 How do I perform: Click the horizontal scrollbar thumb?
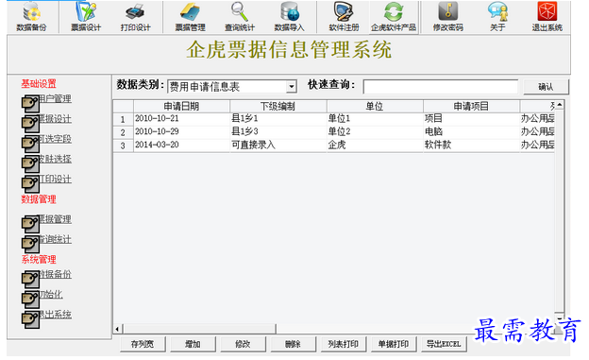pyautogui.click(x=199, y=329)
